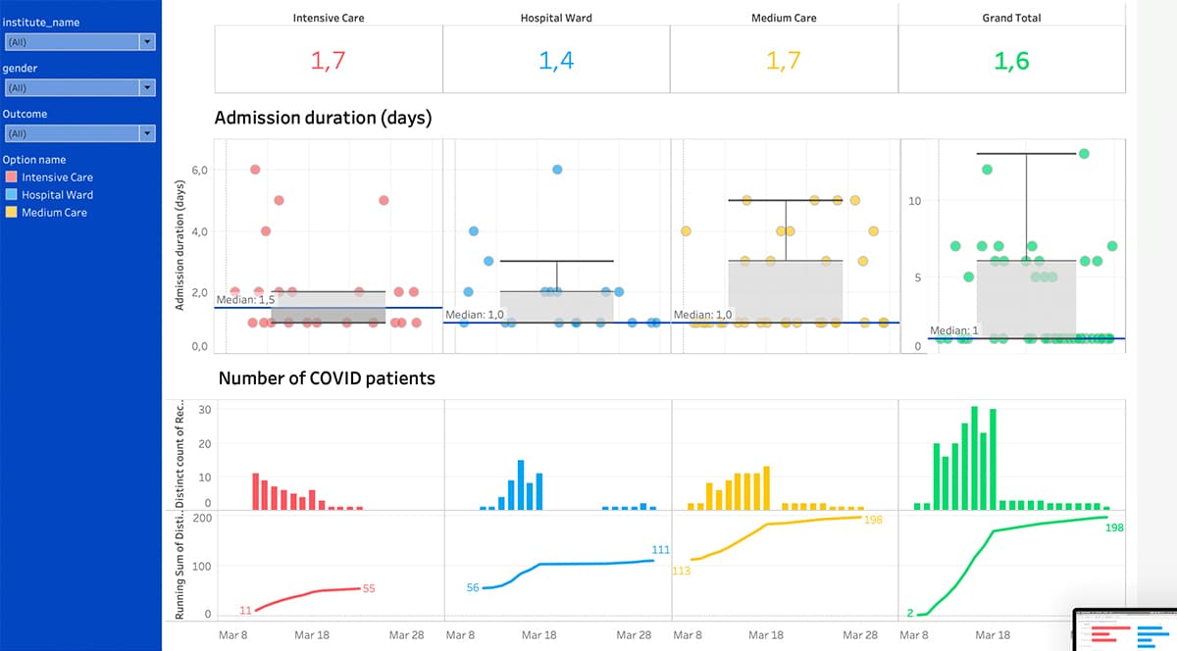Click the Grand Total value 1,6

tap(1012, 60)
